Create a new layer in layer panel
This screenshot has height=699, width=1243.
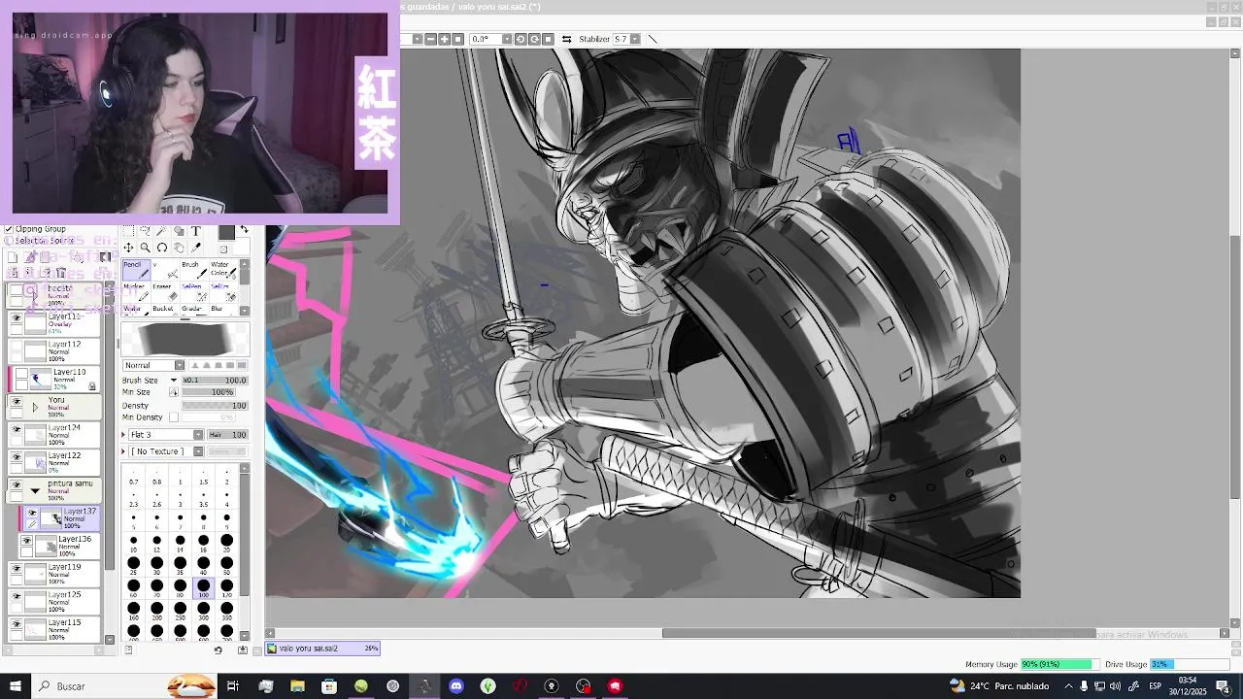pos(13,257)
